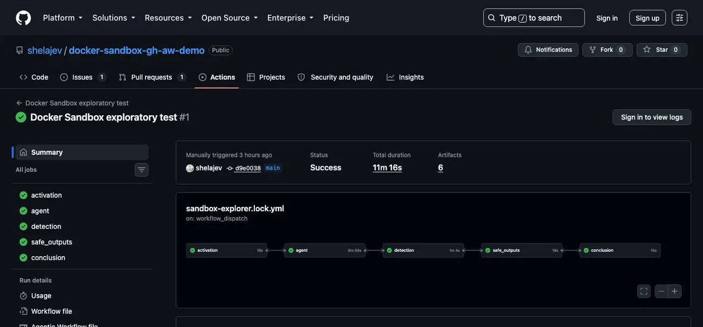Click the Notifications bell button

click(x=548, y=50)
